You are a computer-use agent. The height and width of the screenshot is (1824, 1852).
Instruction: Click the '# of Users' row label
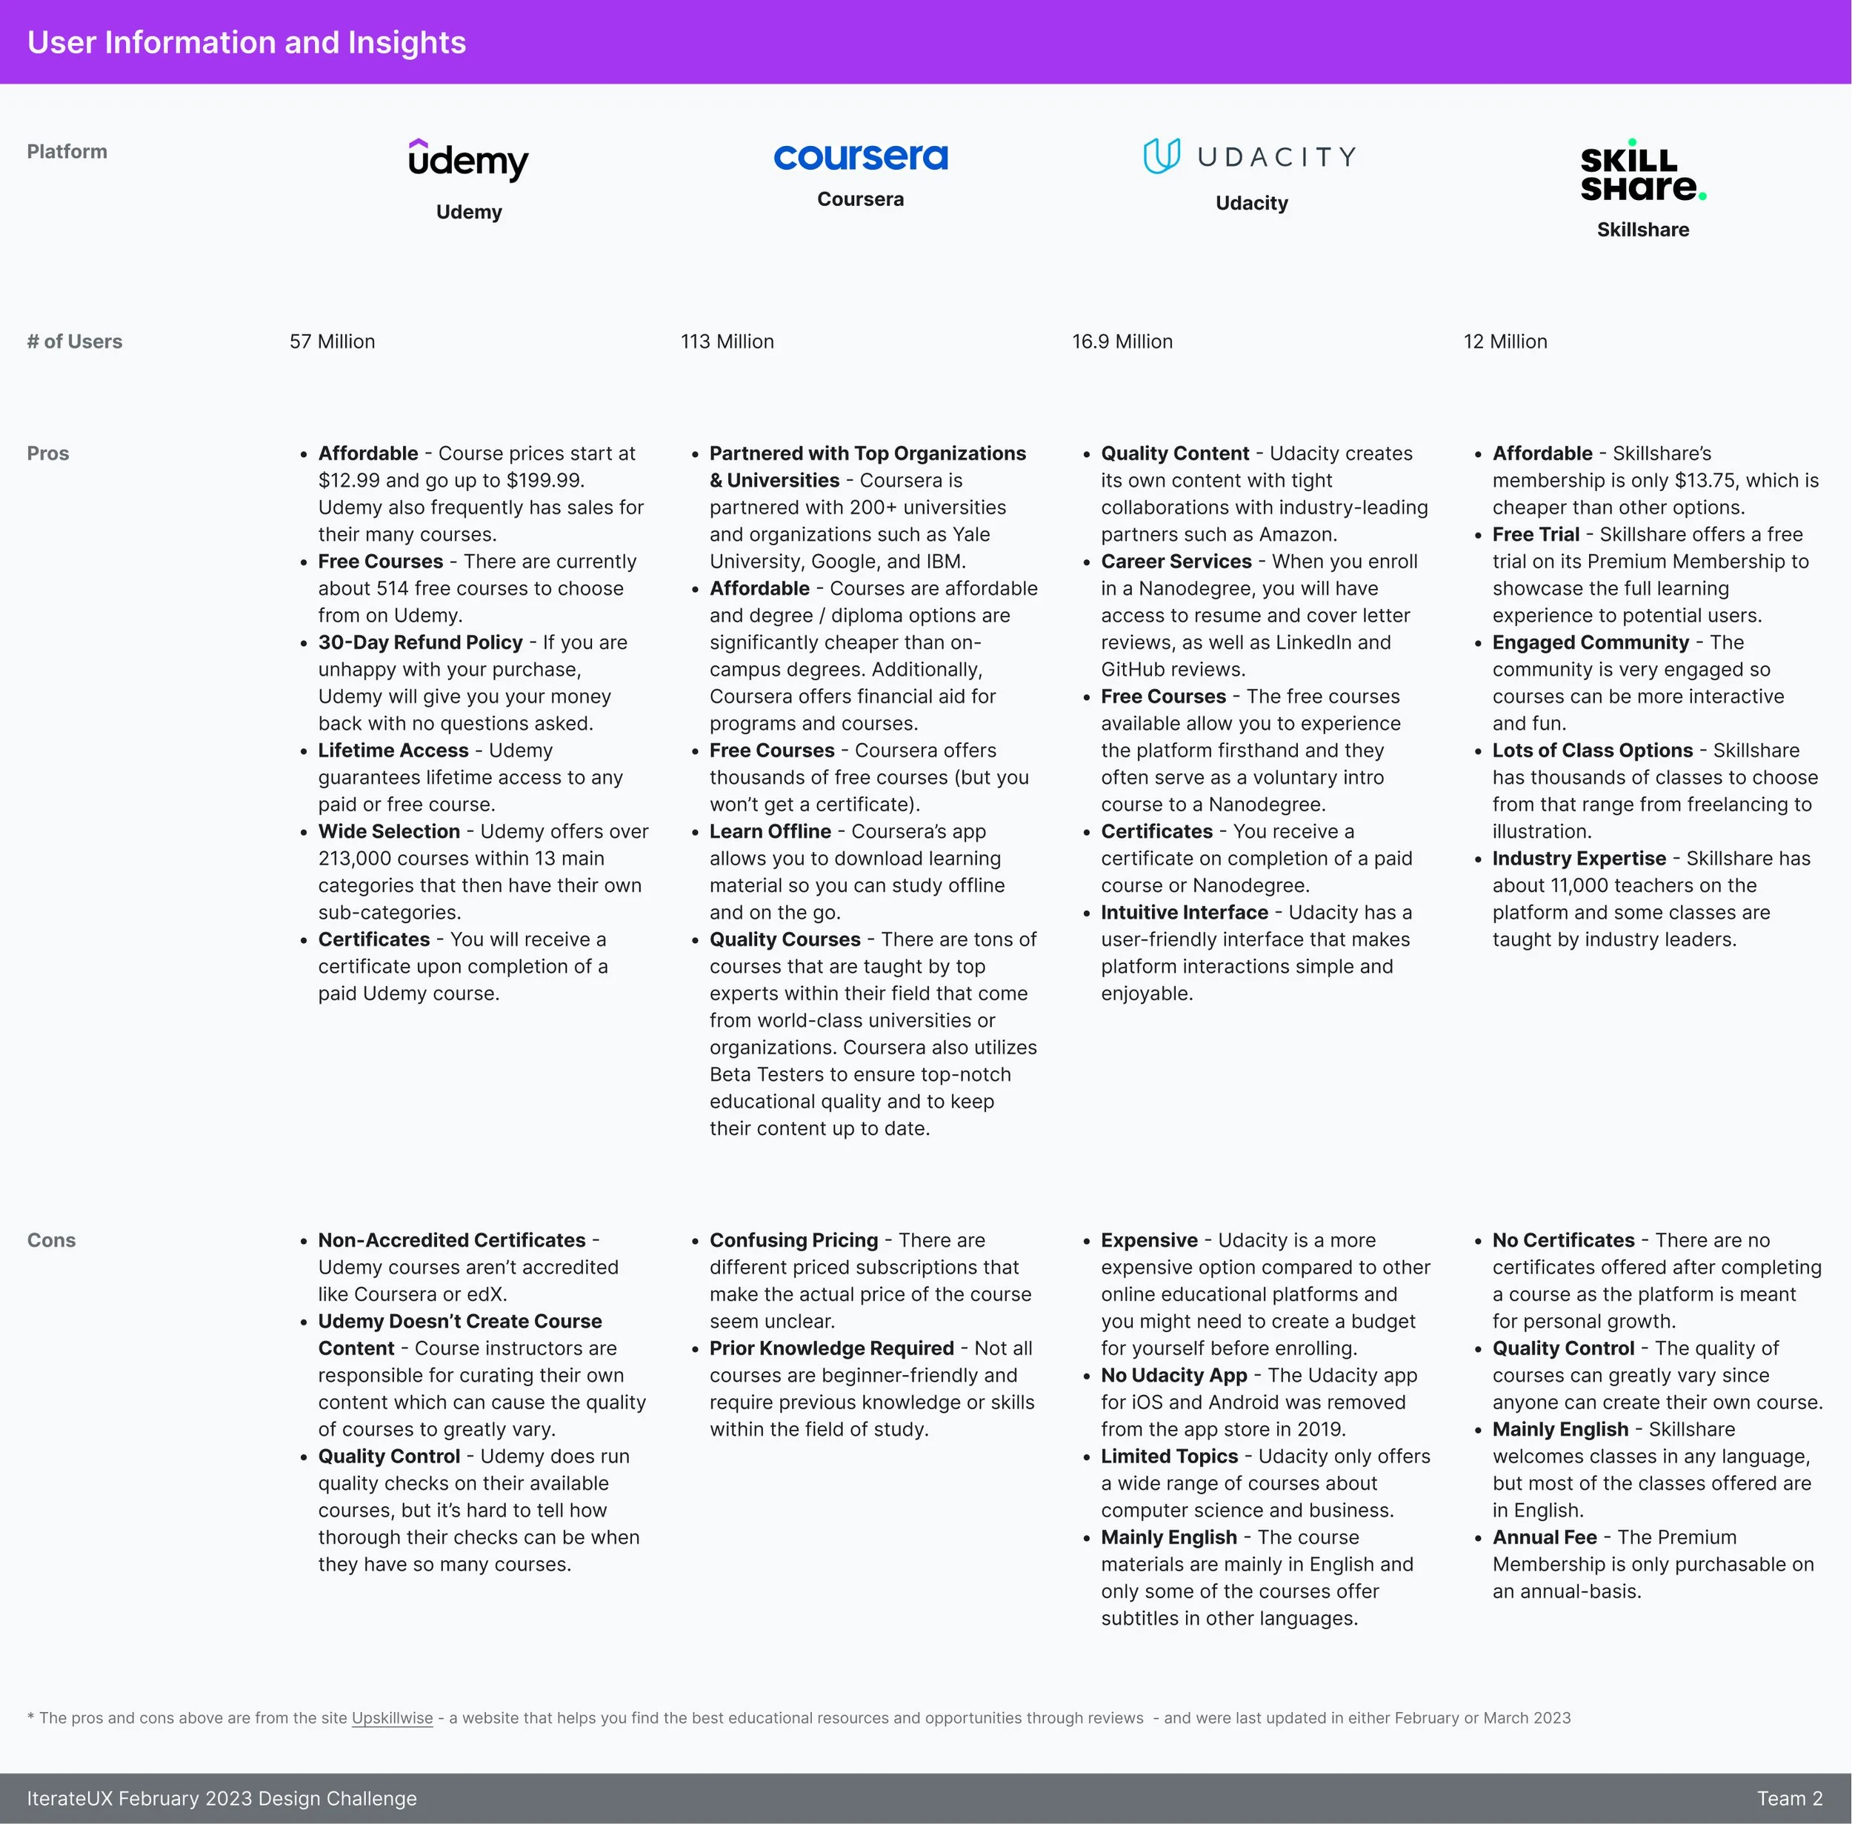75,342
